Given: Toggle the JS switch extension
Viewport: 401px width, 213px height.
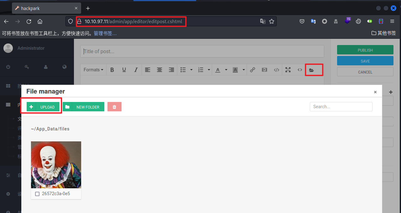Looking at the screenshot, I should pos(370,21).
